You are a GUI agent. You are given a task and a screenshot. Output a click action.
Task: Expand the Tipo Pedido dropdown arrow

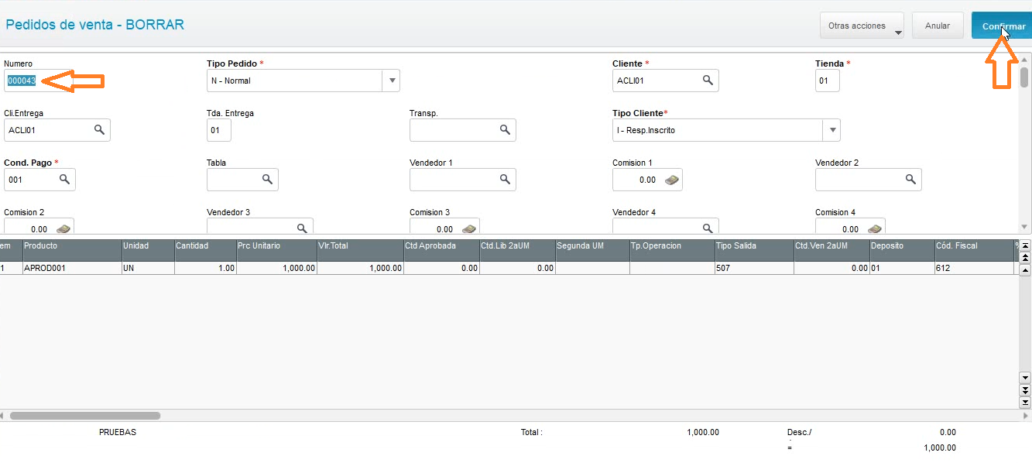[392, 81]
